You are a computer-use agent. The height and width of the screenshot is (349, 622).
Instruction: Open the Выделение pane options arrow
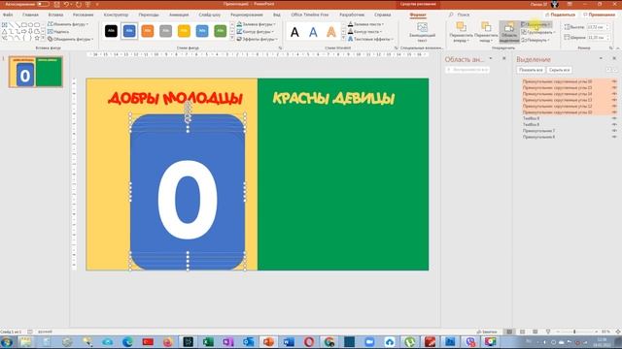point(601,58)
